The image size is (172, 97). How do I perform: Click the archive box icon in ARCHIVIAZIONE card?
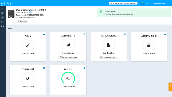pyautogui.click(x=149, y=45)
